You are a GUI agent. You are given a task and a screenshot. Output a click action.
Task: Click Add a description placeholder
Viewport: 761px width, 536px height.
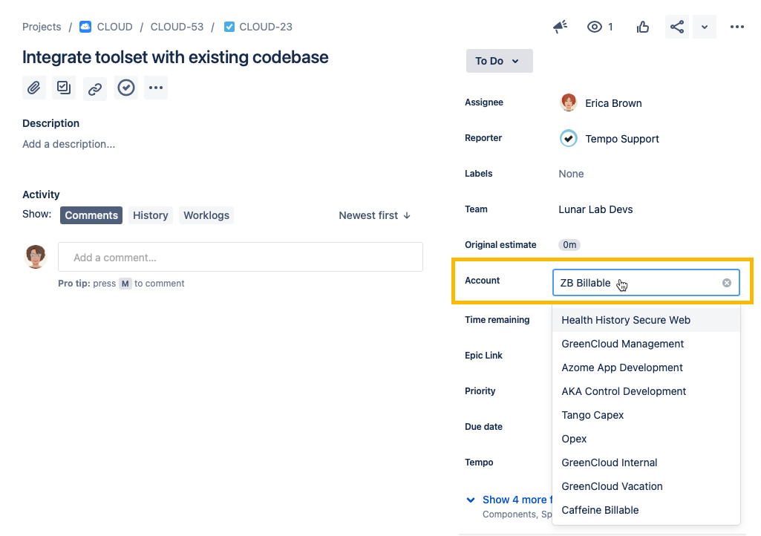68,144
